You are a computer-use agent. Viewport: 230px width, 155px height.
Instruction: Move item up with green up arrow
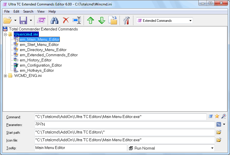[x=91, y=20]
